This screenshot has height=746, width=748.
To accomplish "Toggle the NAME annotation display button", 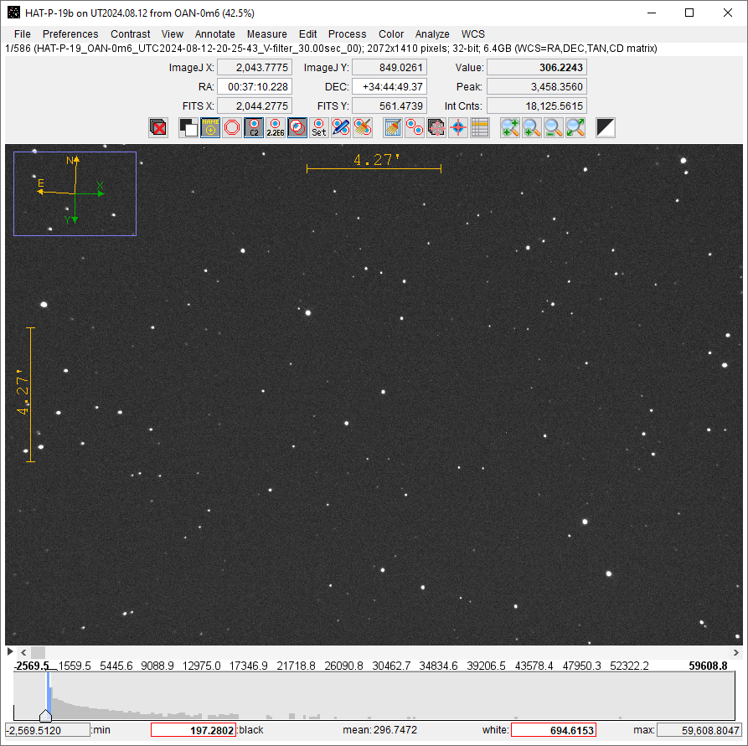I will pos(210,127).
